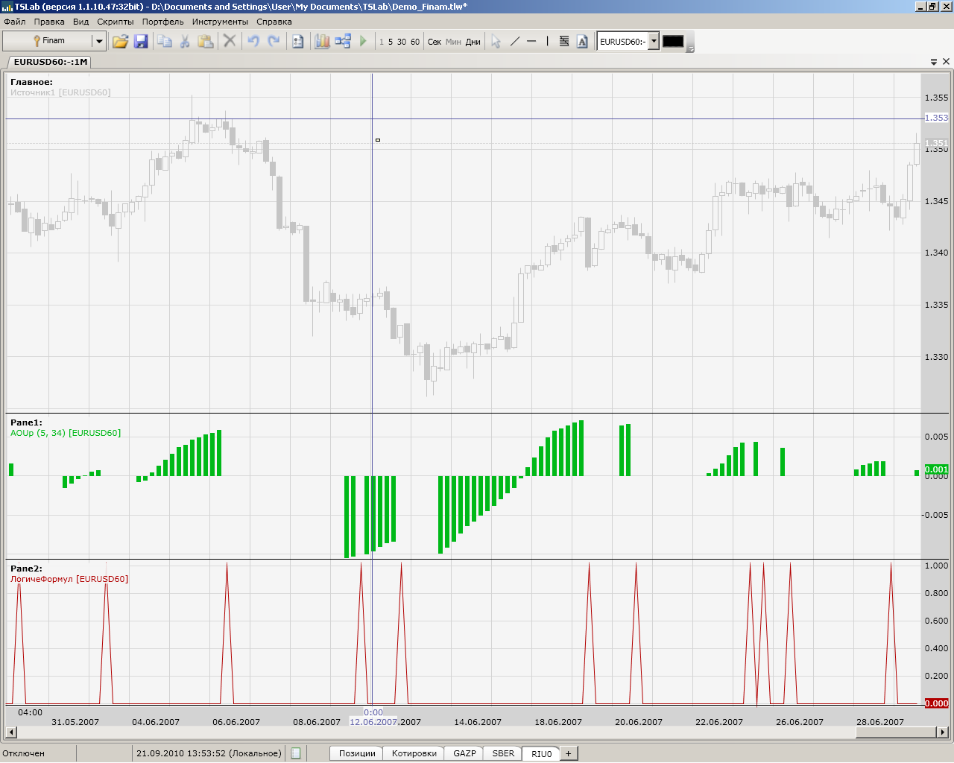This screenshot has height=763, width=954.
Task: Switch timeframe units to Сек
Action: coord(435,42)
